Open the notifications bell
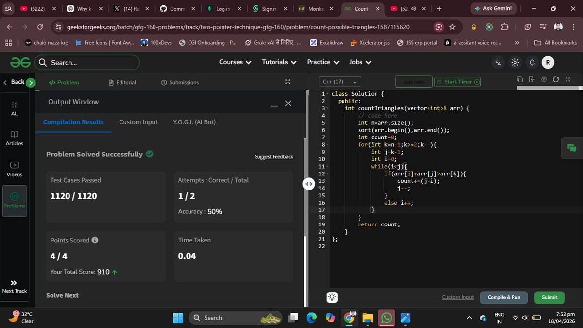 tap(532, 62)
